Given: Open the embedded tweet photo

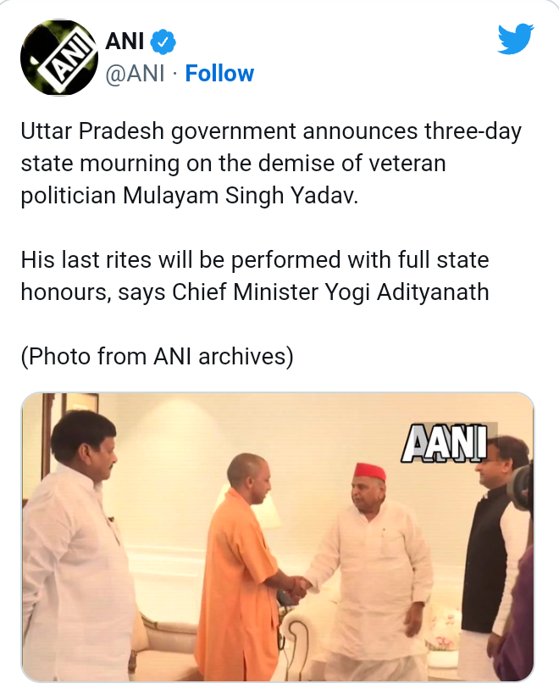Looking at the screenshot, I should coord(278,536).
